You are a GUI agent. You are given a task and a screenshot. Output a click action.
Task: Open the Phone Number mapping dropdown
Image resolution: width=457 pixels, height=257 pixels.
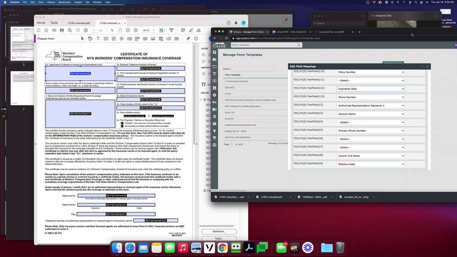371,97
